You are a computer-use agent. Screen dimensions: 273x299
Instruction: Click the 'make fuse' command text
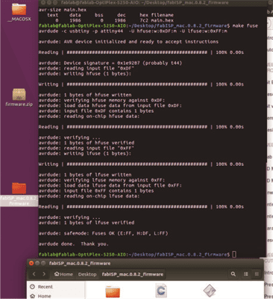click(245, 25)
